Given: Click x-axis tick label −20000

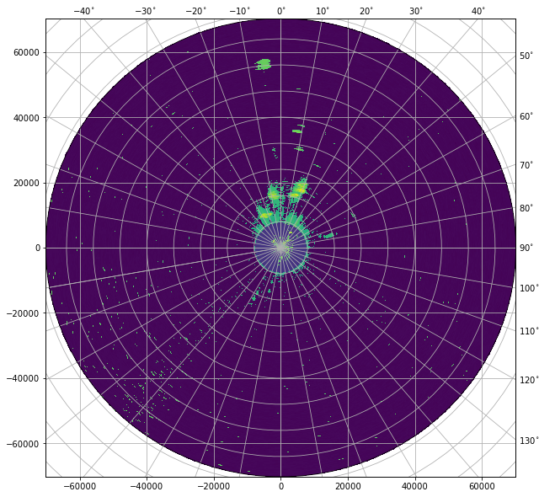Looking at the screenshot, I should (214, 486).
